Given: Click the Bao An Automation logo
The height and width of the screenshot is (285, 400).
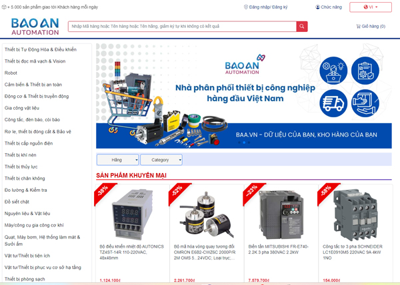Looking at the screenshot, I should [35, 27].
